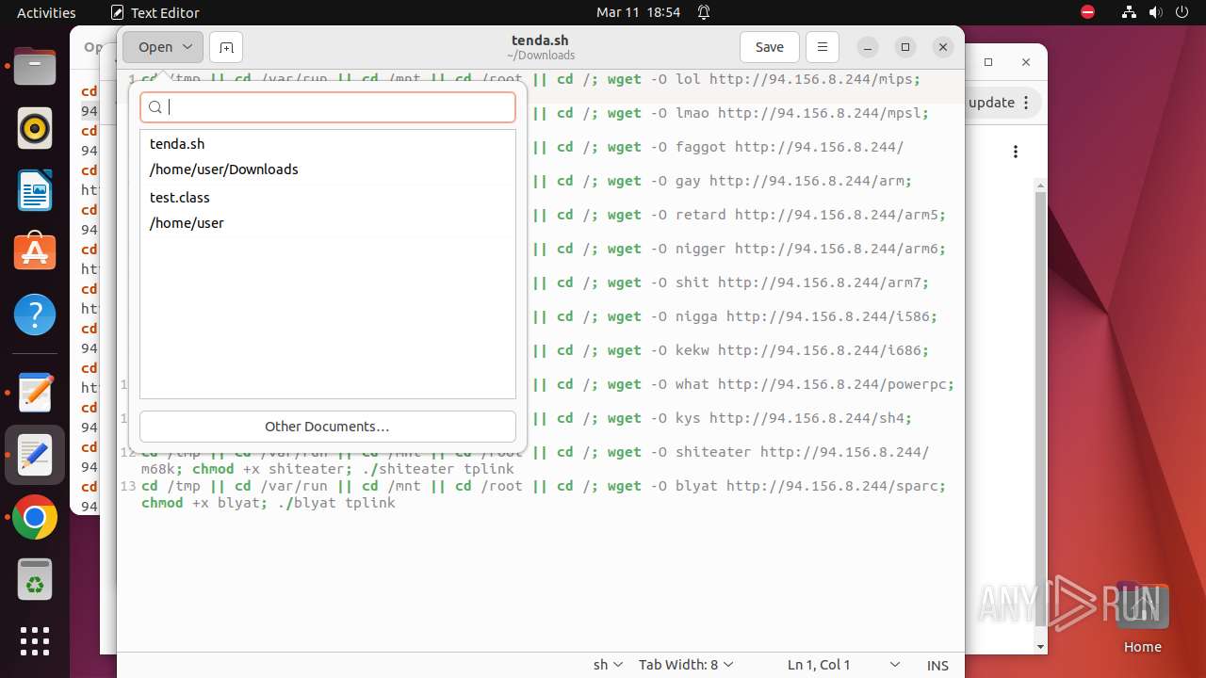Close the Text Editor window

coord(943,47)
